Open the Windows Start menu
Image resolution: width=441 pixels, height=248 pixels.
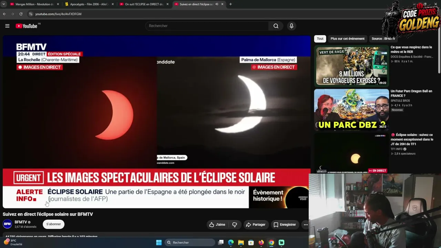coord(159,242)
